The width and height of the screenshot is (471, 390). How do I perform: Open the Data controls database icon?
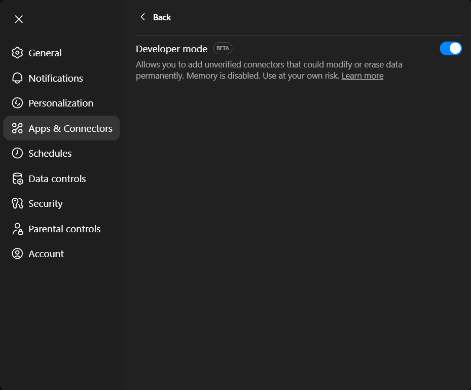pyautogui.click(x=18, y=178)
